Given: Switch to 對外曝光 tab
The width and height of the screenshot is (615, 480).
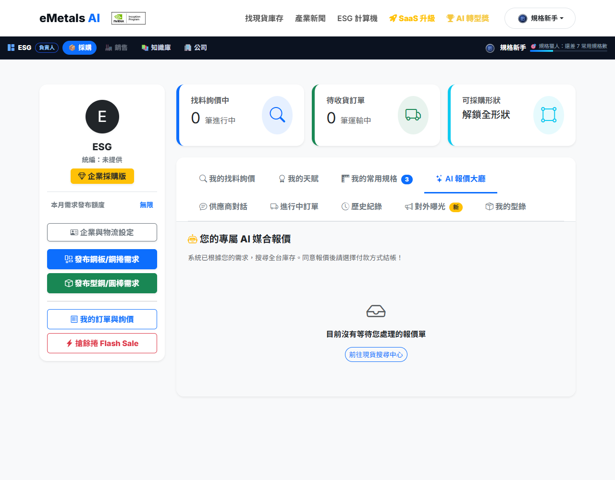Looking at the screenshot, I should click(434, 206).
